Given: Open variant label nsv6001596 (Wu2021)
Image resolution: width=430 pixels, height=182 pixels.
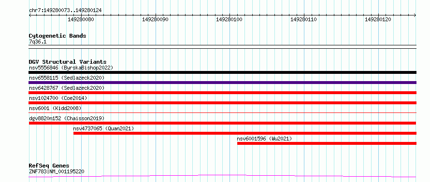Looking at the screenshot, I should pos(264,139).
